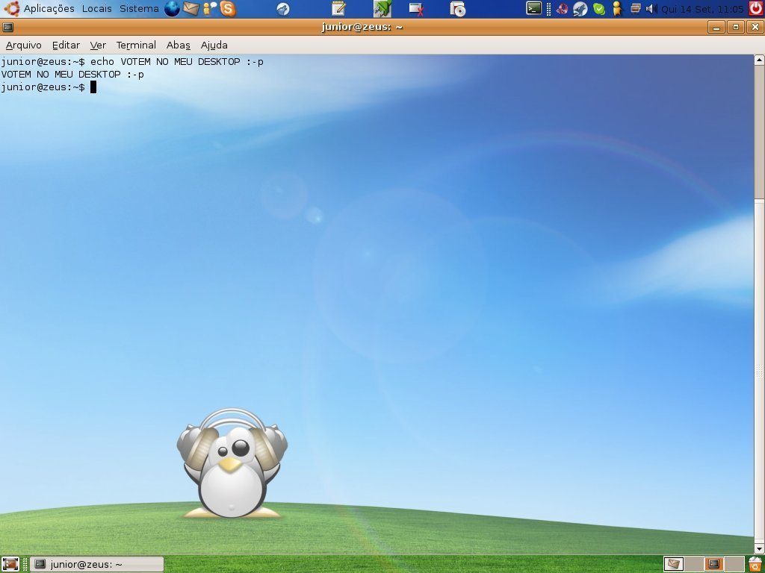Screen dimensions: 765x573
Task: Open the volume speaker control
Action: click(x=651, y=9)
